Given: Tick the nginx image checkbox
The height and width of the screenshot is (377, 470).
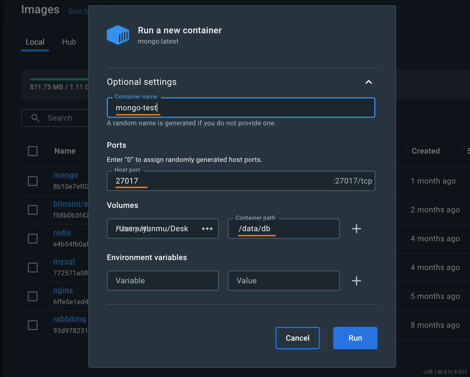Looking at the screenshot, I should pos(33,296).
